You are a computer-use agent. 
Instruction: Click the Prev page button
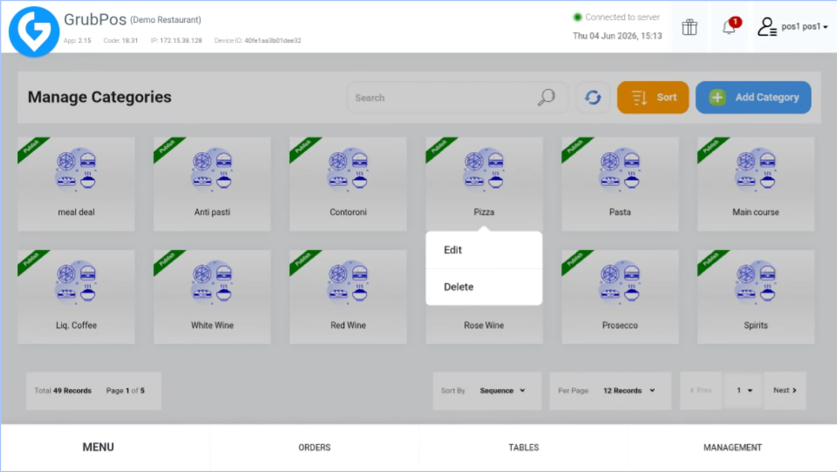tap(701, 391)
